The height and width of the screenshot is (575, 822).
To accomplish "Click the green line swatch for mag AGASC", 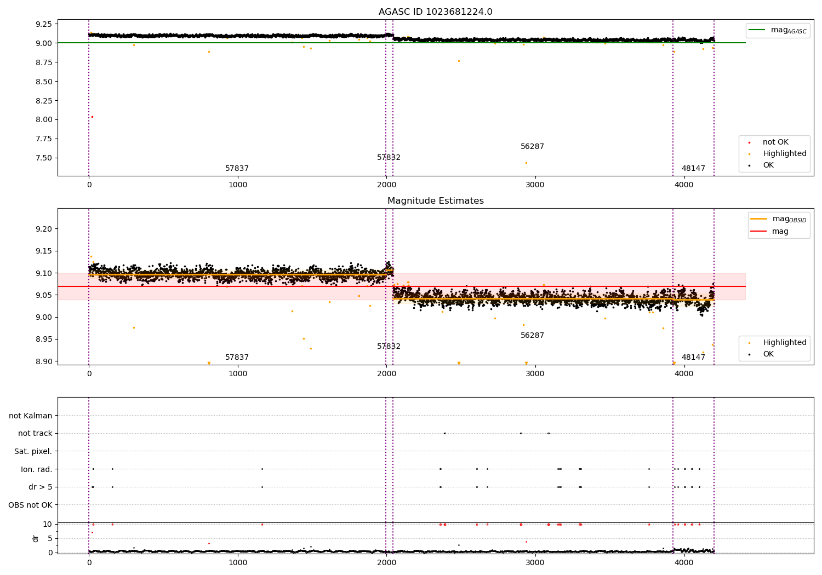I will tap(757, 30).
